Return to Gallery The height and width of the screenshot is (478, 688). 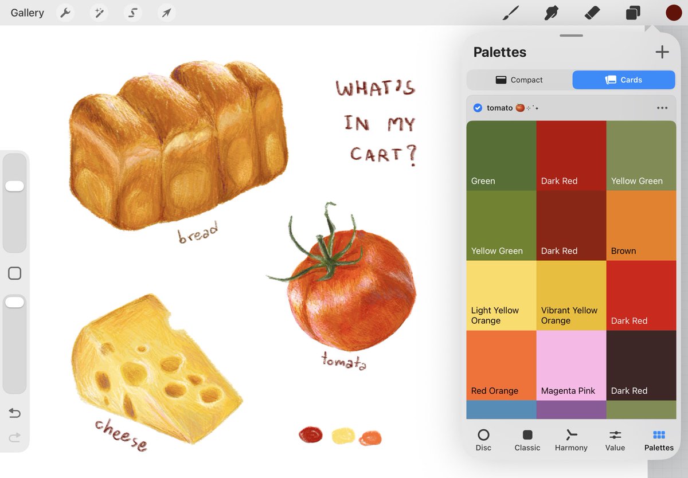pyautogui.click(x=27, y=13)
